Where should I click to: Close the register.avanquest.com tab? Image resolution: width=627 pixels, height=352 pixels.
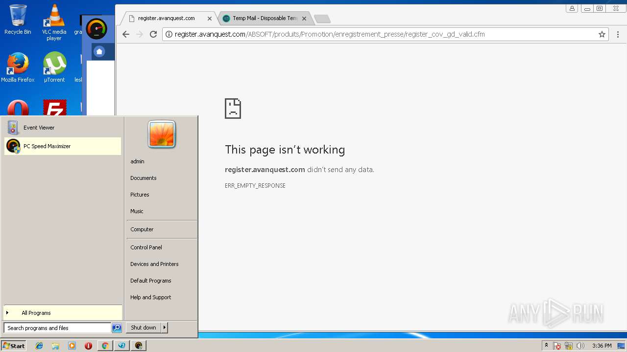(210, 19)
